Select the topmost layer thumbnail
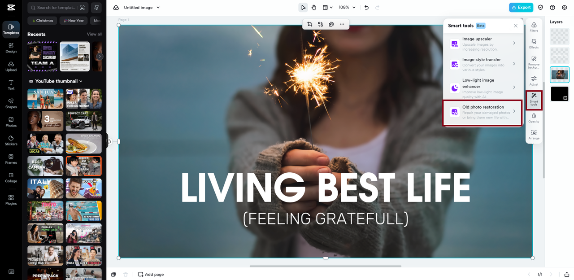 tap(559, 36)
